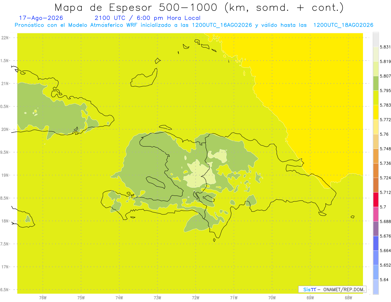Image resolution: width=391 pixels, height=302 pixels.
Task: Click the legend value 5.783
Action: click(x=385, y=105)
